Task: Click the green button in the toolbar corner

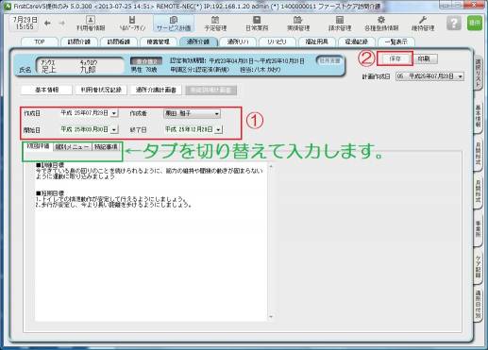Action: 475,23
